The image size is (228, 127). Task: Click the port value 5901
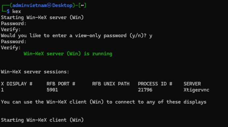[x=52, y=90]
